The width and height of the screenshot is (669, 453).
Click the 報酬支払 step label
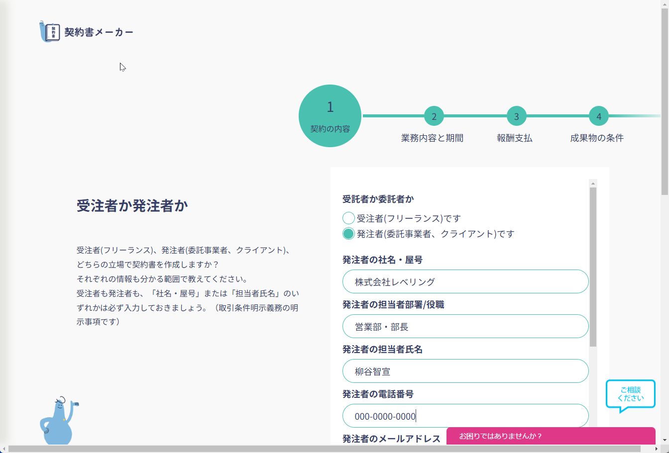tap(515, 138)
